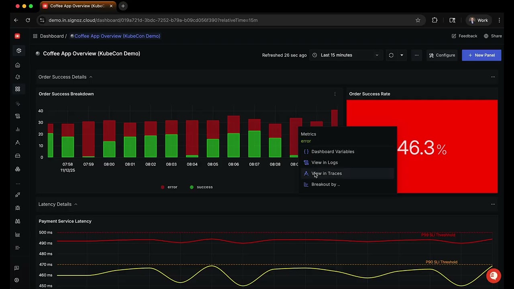Open the lines icon in sidebar
514x289 pixels.
17,248
